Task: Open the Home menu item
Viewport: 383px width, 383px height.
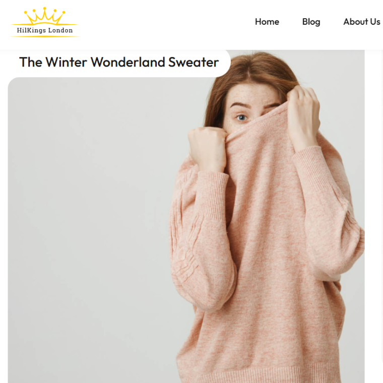Action: coord(267,22)
